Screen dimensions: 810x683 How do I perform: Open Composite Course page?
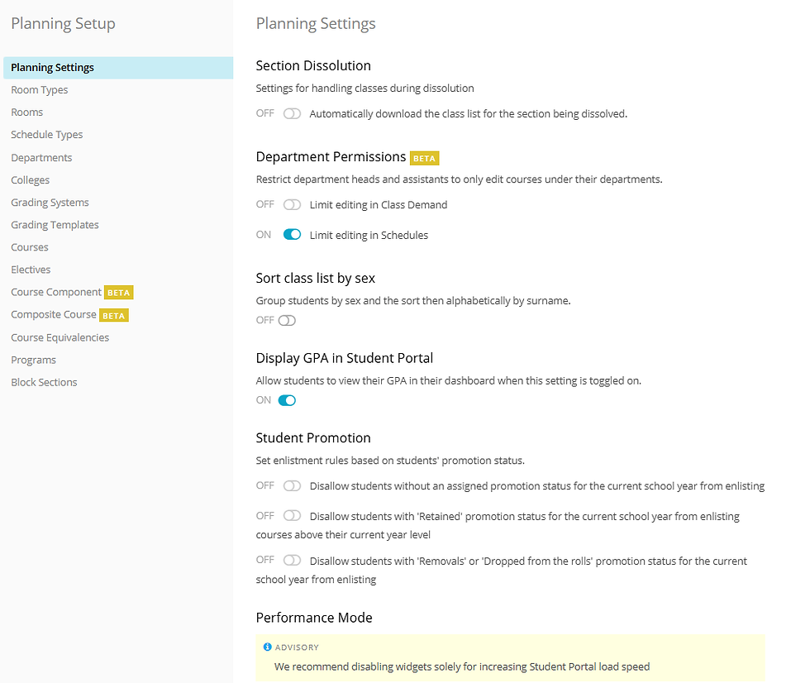click(x=53, y=315)
